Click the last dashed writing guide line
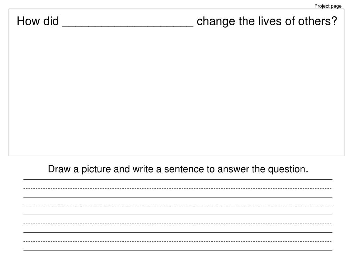 [178, 241]
